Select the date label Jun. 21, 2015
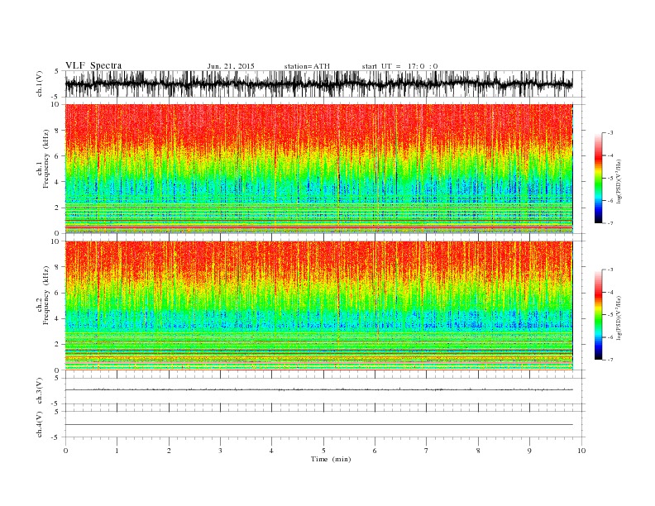The height and width of the screenshot is (506, 655). pyautogui.click(x=231, y=66)
